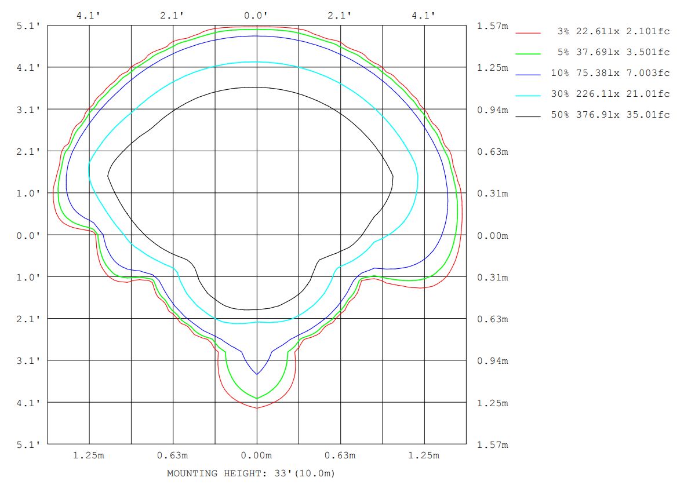The width and height of the screenshot is (684, 496).
Task: Click the '50% 376.9lx 35.01fc' legend text
Action: point(610,115)
